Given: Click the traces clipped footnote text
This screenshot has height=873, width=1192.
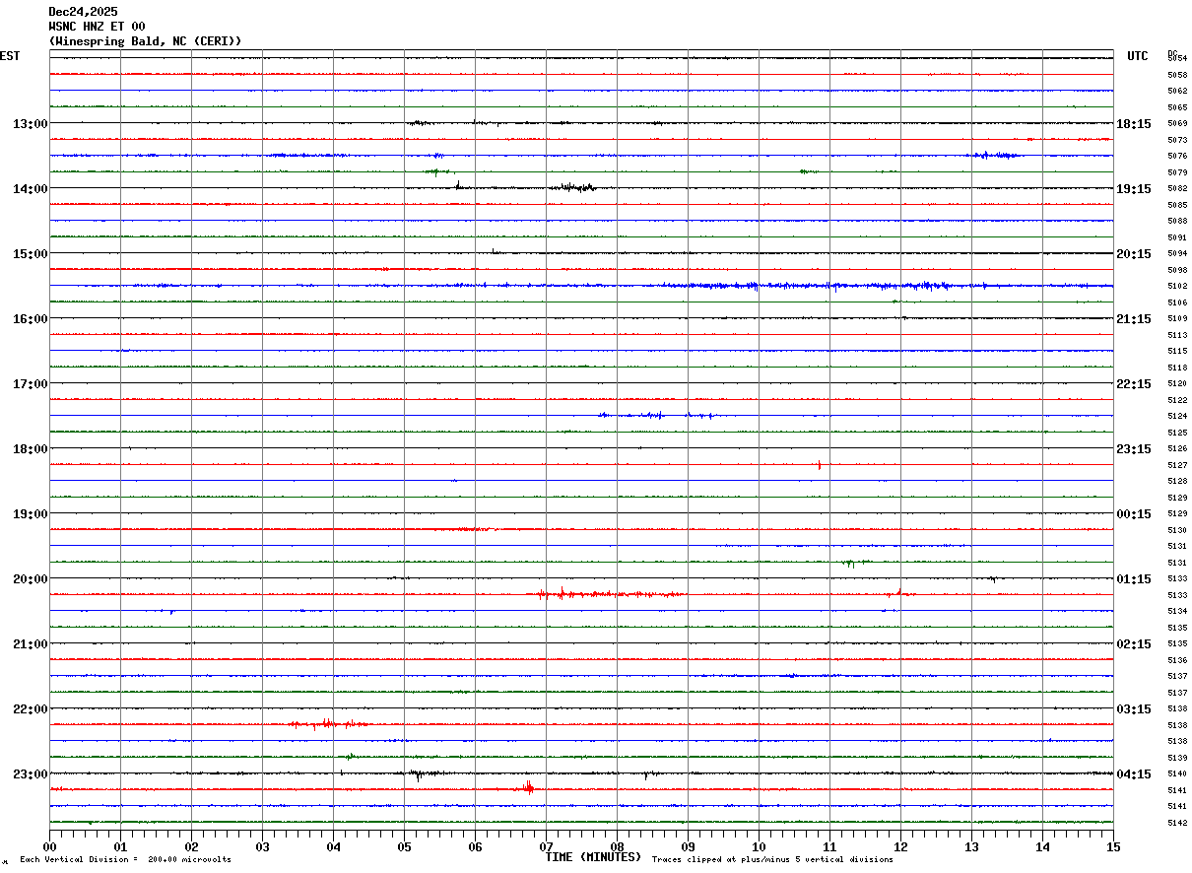Looking at the screenshot, I should [772, 860].
